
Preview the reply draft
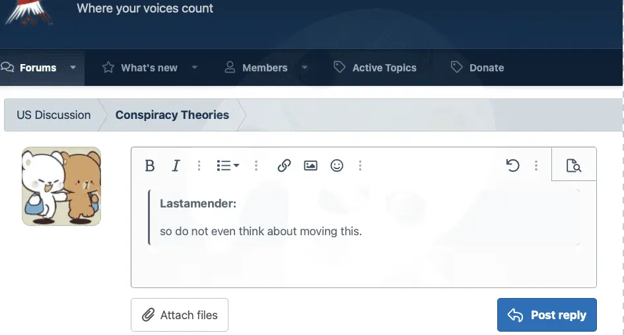point(573,166)
